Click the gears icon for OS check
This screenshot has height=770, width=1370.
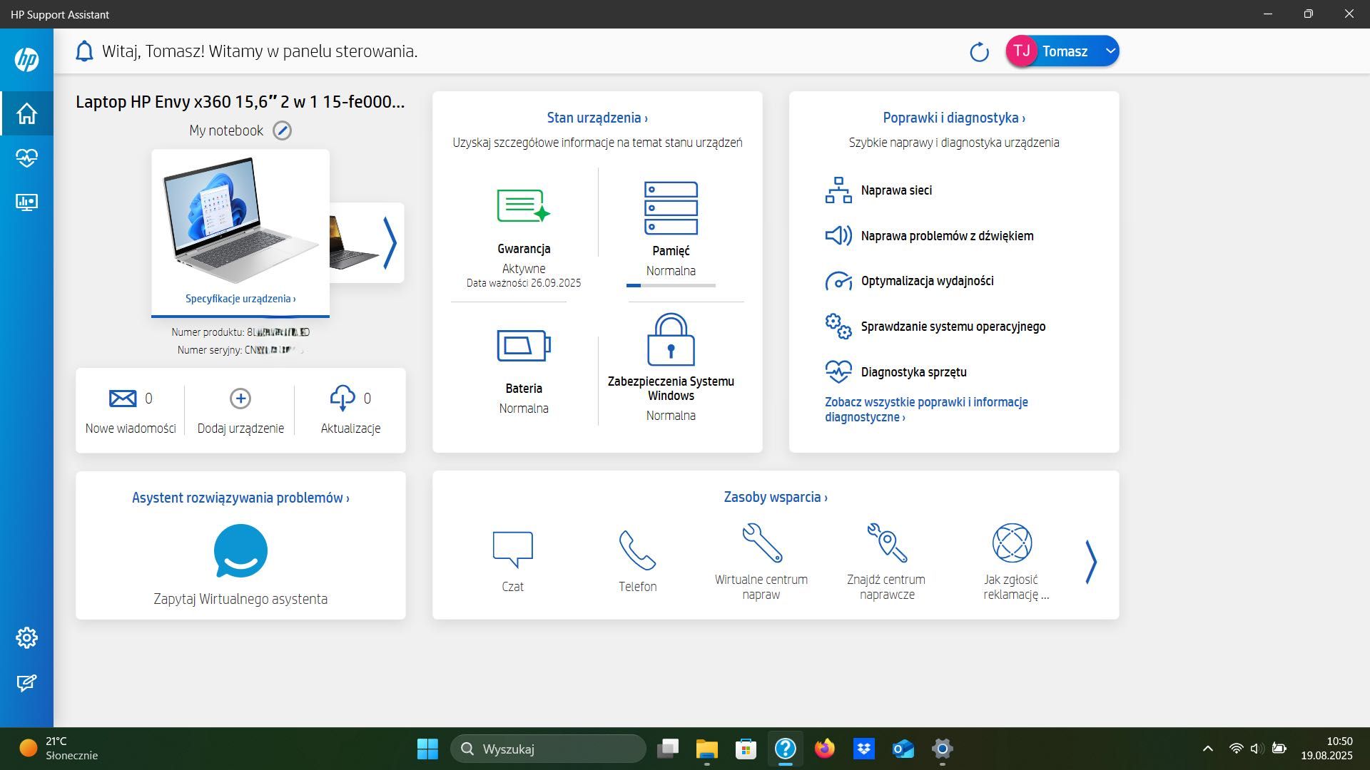tap(838, 327)
